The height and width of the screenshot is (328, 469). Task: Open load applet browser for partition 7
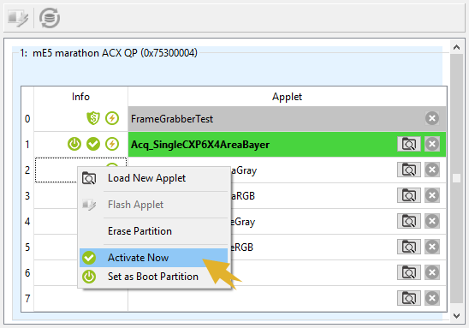[408, 298]
